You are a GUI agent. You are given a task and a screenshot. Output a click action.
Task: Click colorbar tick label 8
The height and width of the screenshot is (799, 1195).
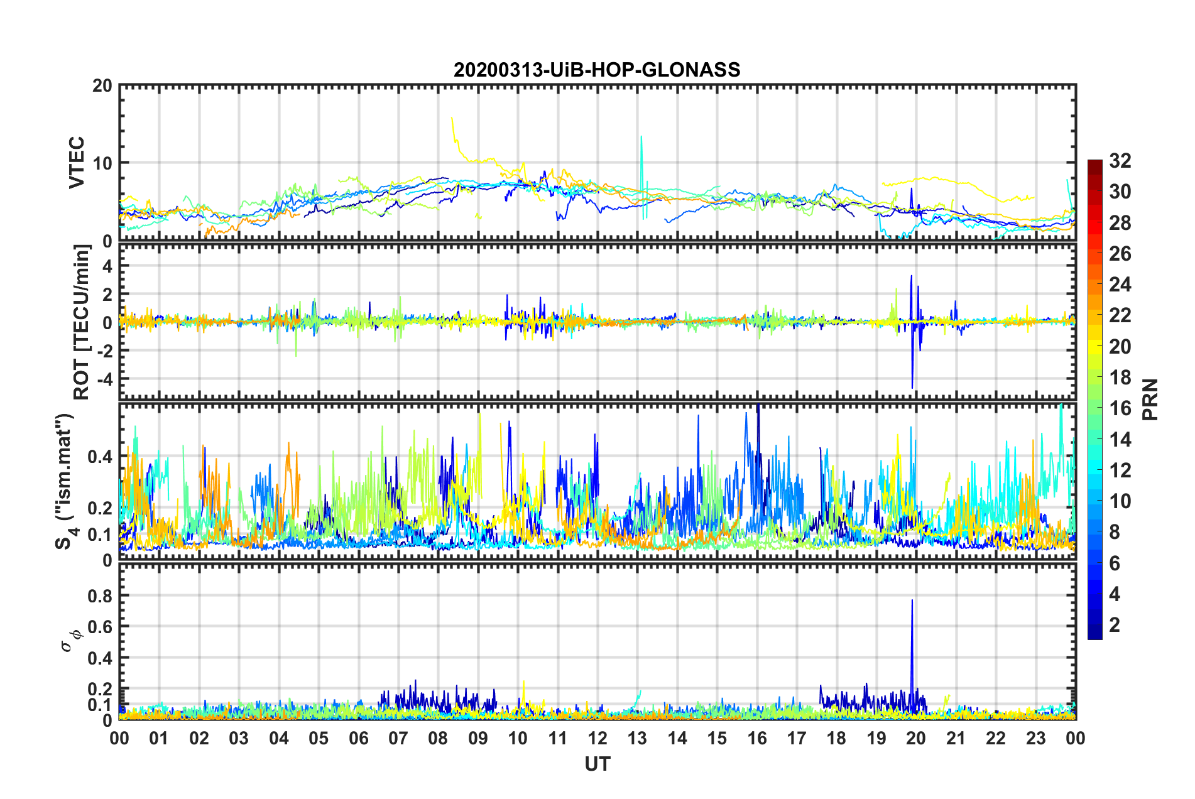(x=1115, y=532)
